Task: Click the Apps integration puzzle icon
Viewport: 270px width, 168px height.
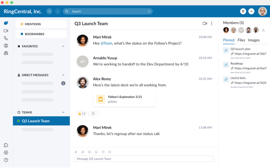Action: coord(6,145)
